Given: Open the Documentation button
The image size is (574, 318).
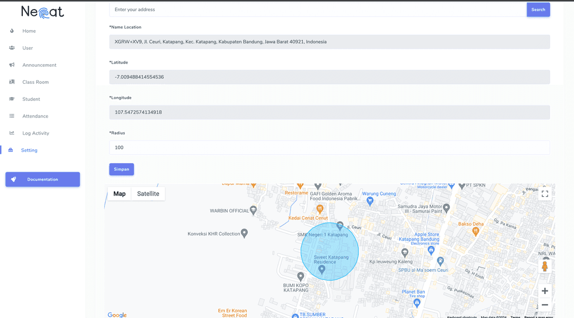Looking at the screenshot, I should point(43,179).
